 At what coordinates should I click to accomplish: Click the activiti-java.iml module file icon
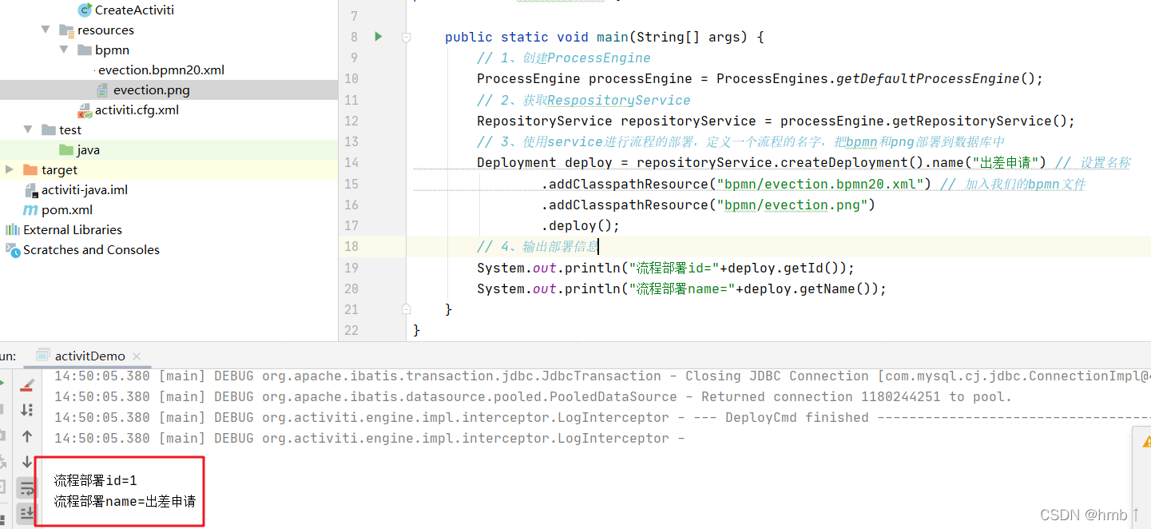coord(31,190)
